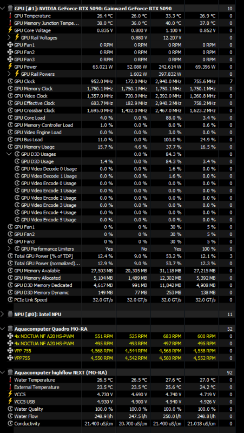Click the fan icon beside GPU Fan1 RPM row
The width and height of the screenshot is (244, 433).
[10, 45]
